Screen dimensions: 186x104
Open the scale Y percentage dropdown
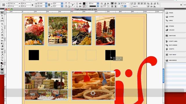(x=46, y=6)
